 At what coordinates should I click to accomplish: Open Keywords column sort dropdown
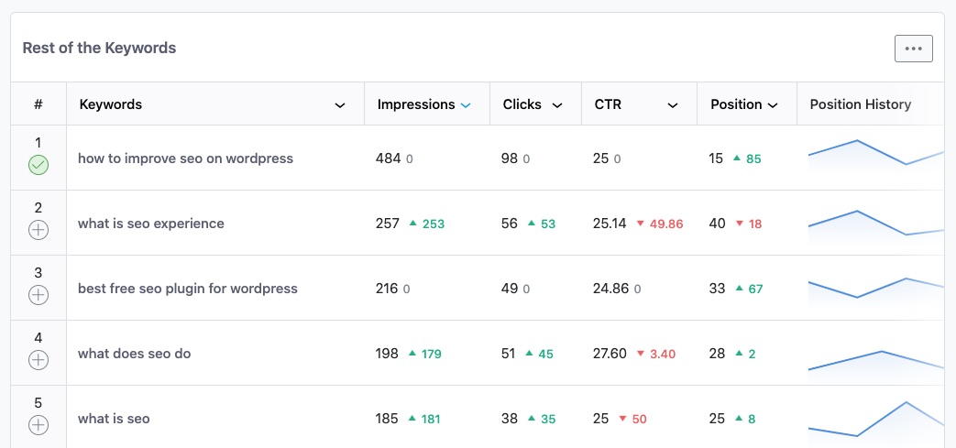point(340,105)
